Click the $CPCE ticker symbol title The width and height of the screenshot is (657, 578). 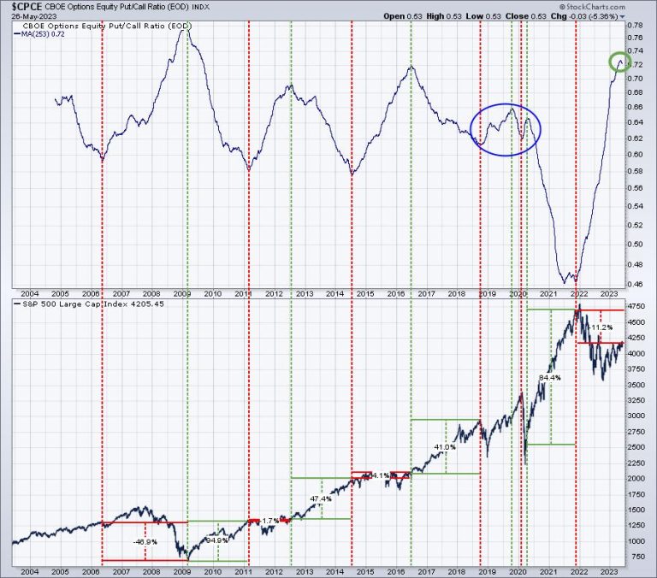(x=25, y=6)
